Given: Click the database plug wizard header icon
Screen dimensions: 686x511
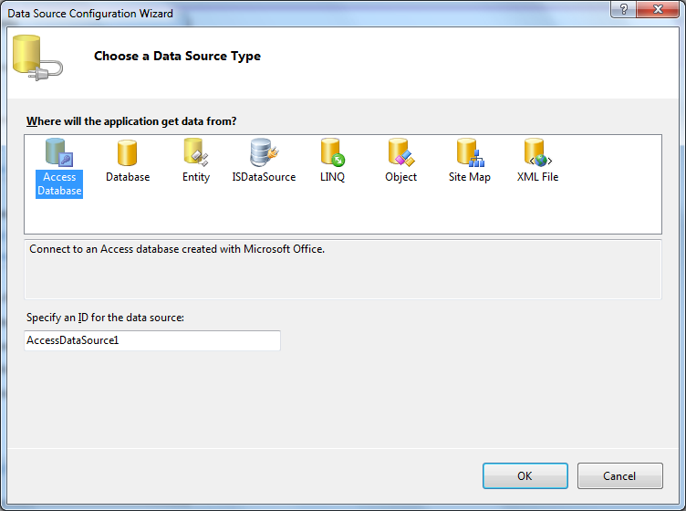Looking at the screenshot, I should pyautogui.click(x=37, y=57).
